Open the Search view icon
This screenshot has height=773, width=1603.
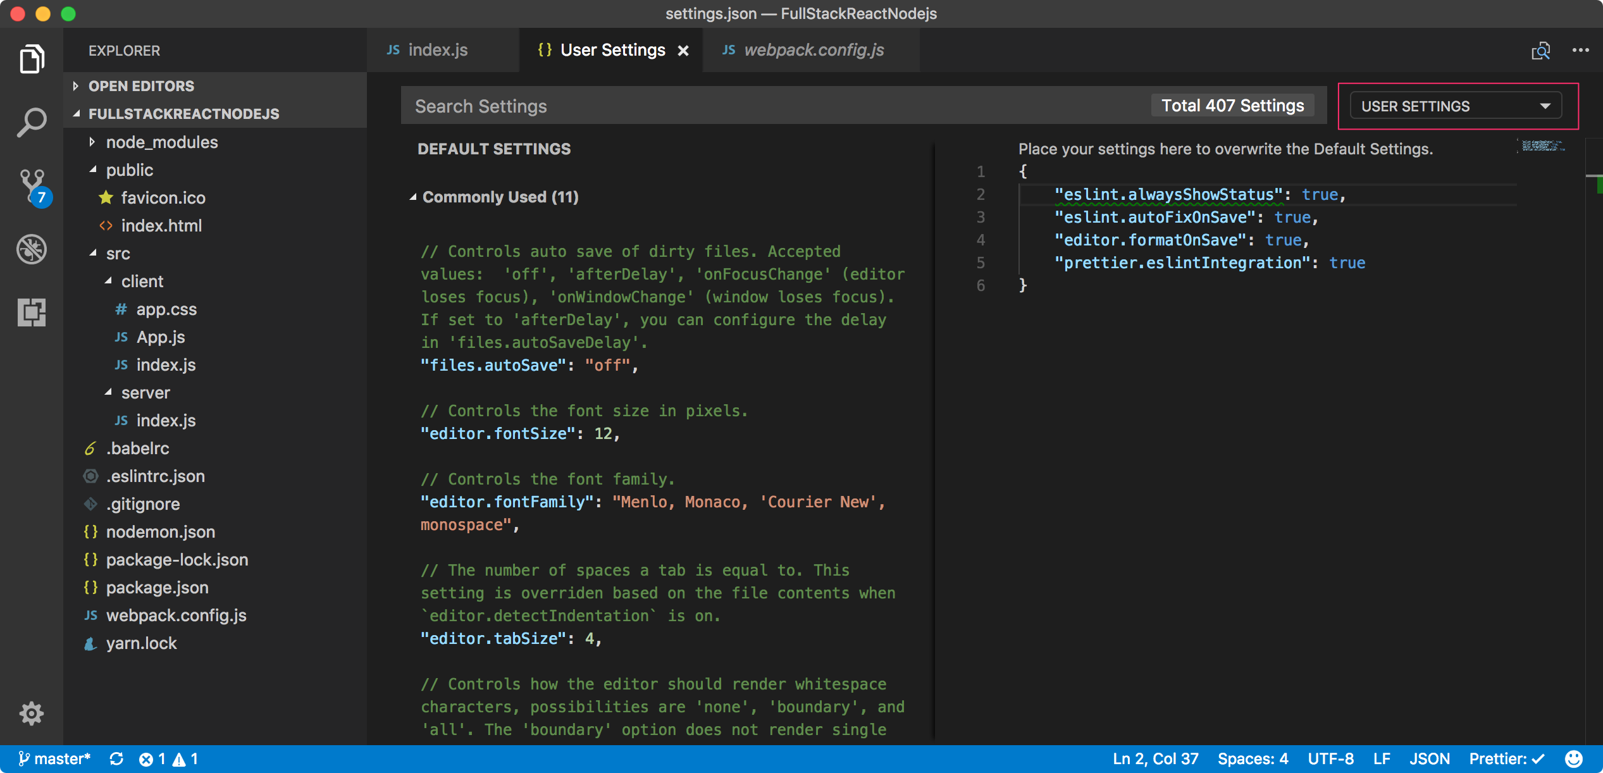click(x=32, y=122)
